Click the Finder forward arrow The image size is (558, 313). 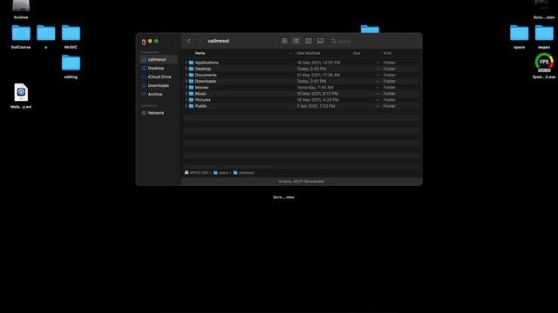200,41
